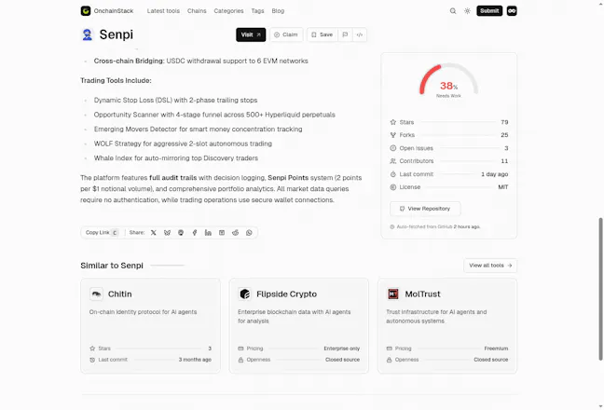The image size is (604, 410).
Task: Click the embed code icon button
Action: [360, 34]
